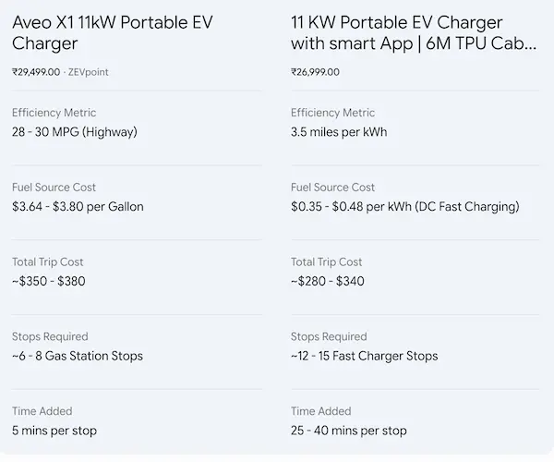
Task: Open the Aveo X1 11kW Portable EV Charger title
Action: pyautogui.click(x=113, y=33)
